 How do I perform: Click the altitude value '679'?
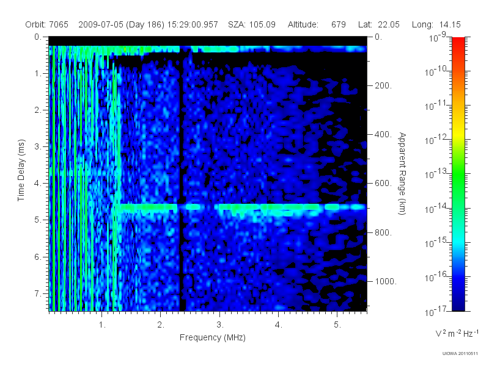coord(339,24)
